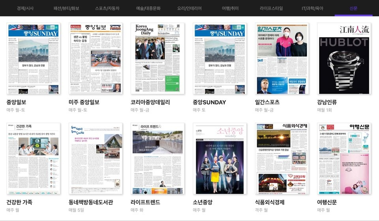
Task: Open the IT/과학/육아 tab
Action: tap(312, 8)
